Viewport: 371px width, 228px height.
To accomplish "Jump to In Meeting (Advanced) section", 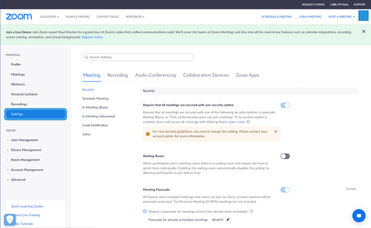I will (99, 116).
